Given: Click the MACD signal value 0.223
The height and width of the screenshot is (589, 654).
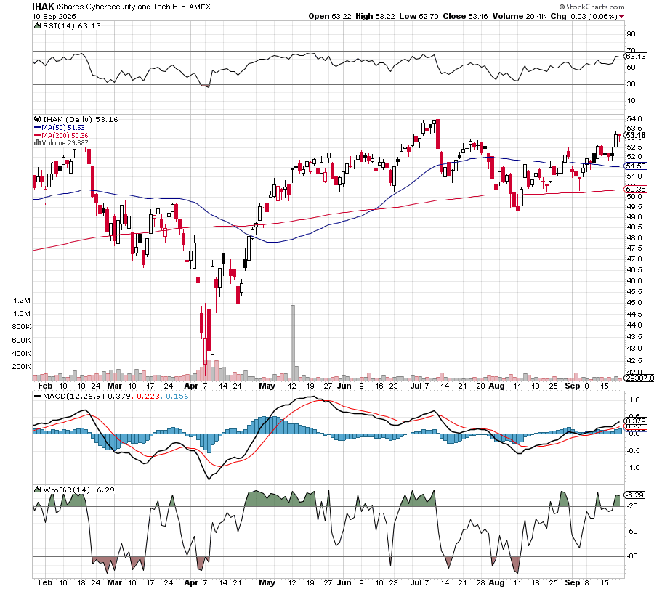Looking at the screenshot, I should (x=148, y=397).
